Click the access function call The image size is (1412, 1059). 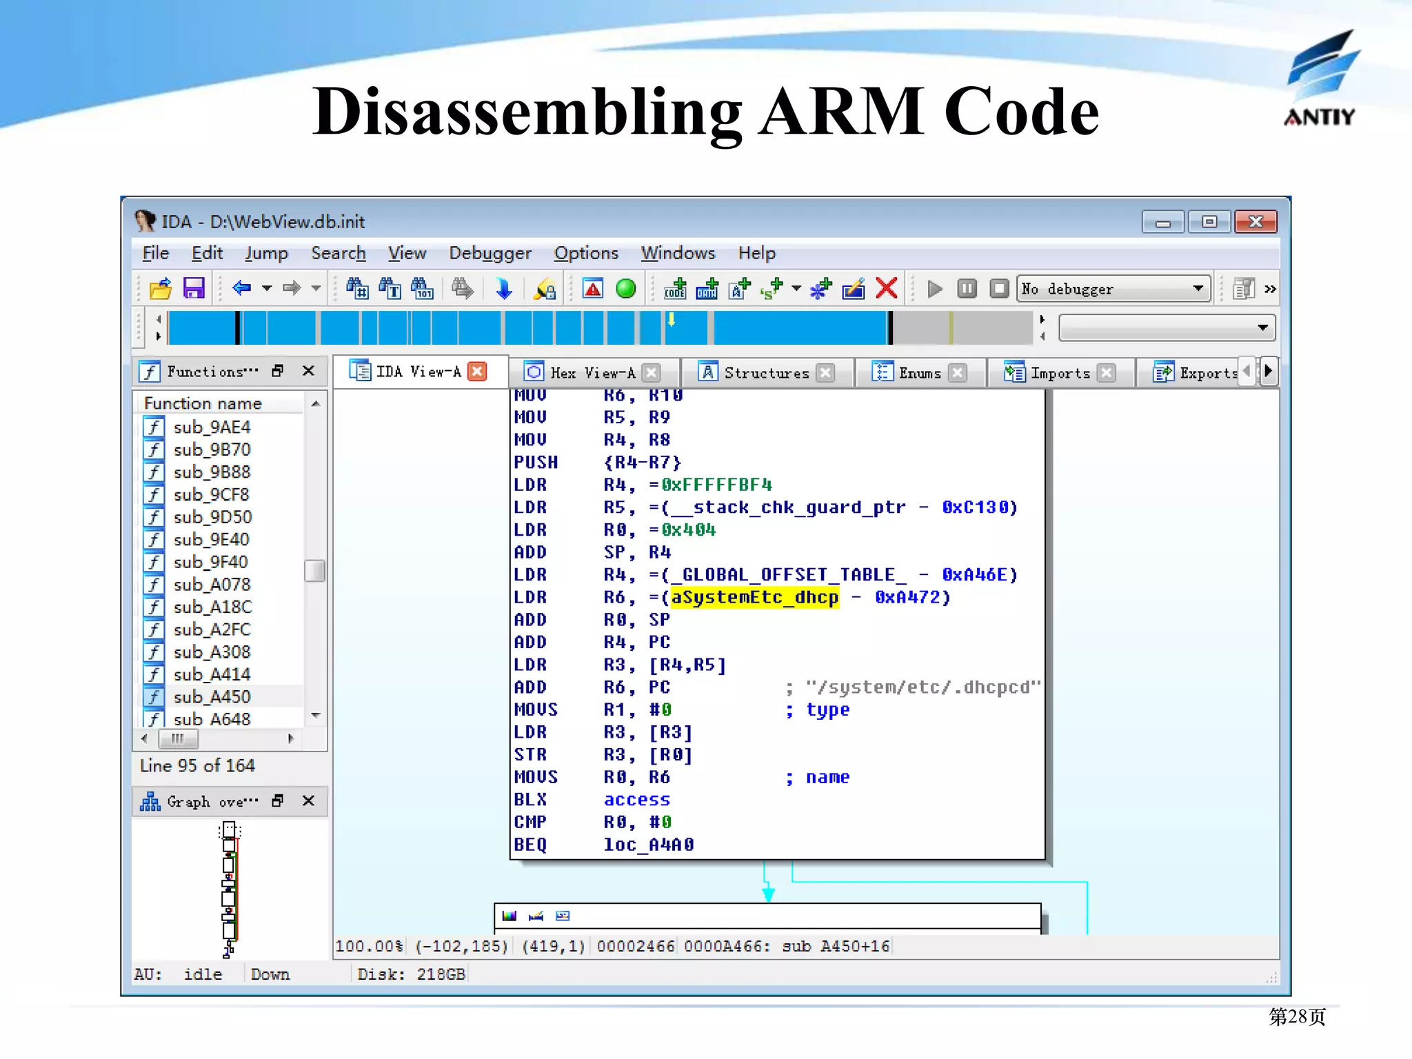pyautogui.click(x=637, y=800)
